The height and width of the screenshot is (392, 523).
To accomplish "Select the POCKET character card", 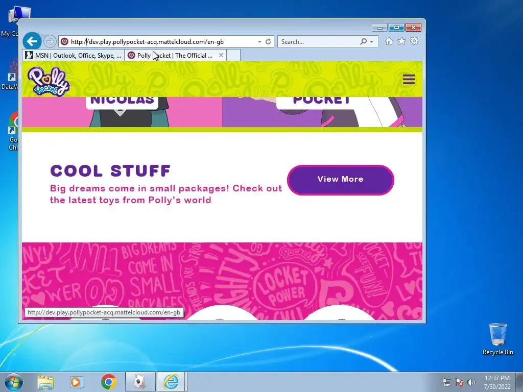I will coord(322,112).
